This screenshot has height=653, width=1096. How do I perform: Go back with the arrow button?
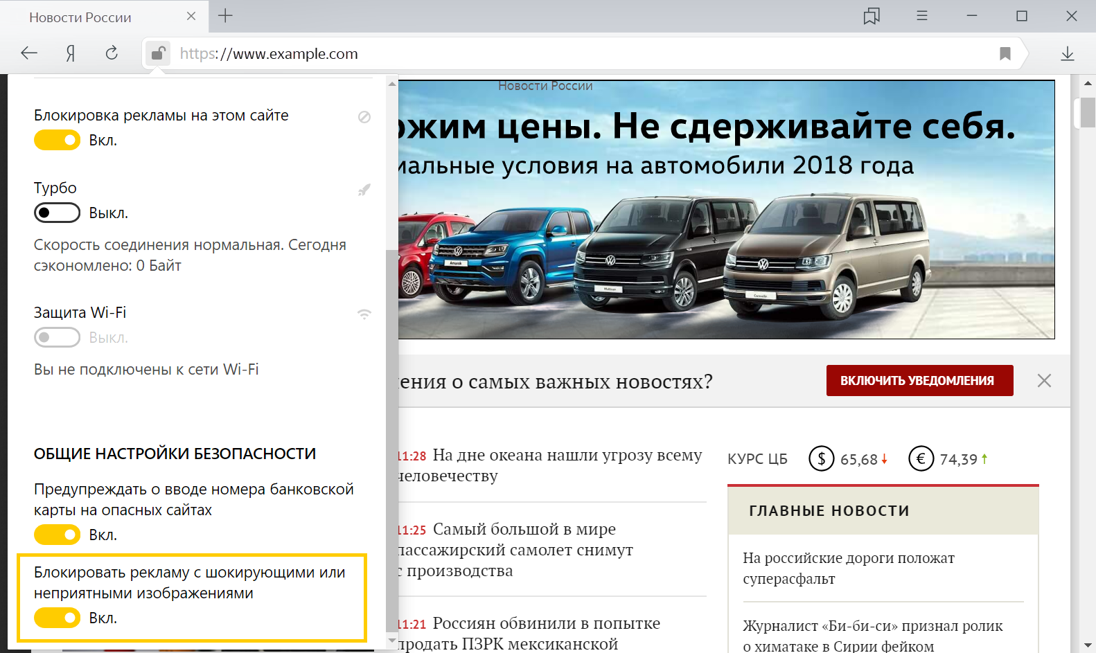click(29, 53)
